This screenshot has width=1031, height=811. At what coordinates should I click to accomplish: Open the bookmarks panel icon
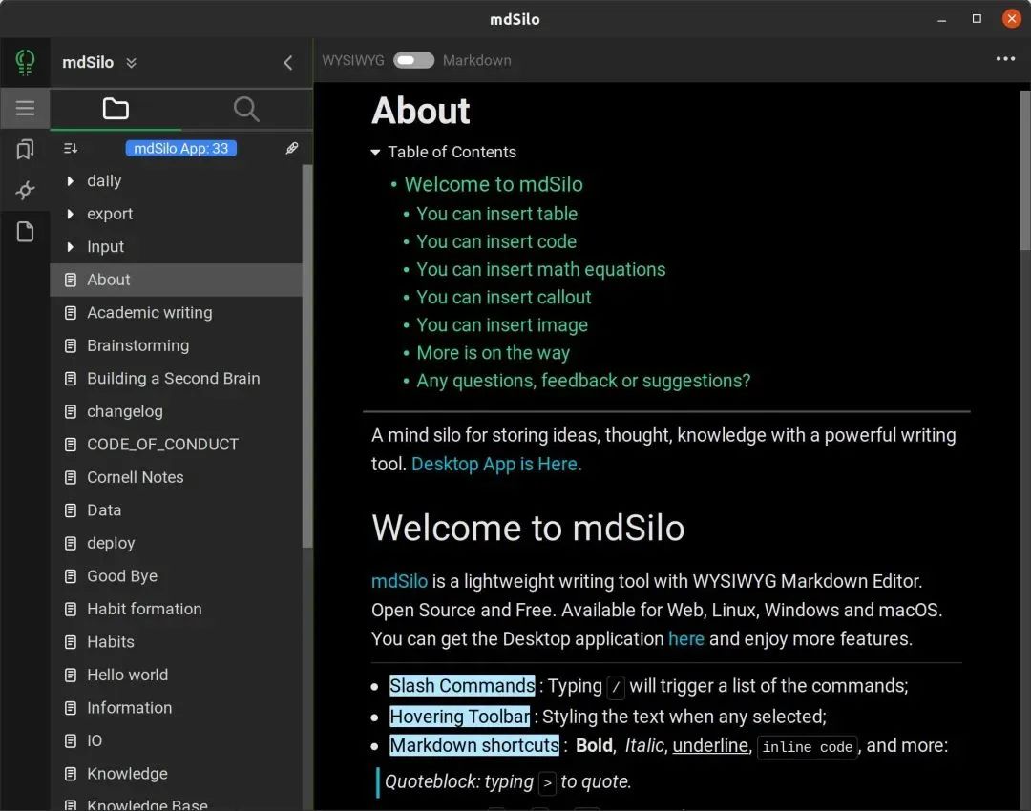tap(25, 149)
